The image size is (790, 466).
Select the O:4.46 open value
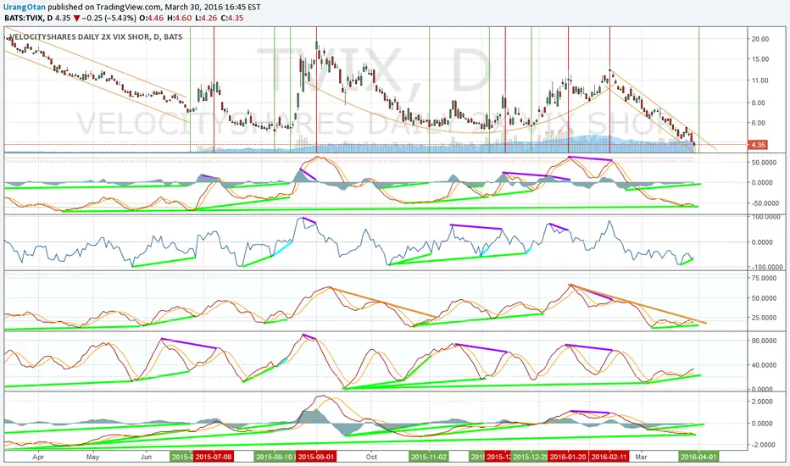tap(151, 18)
